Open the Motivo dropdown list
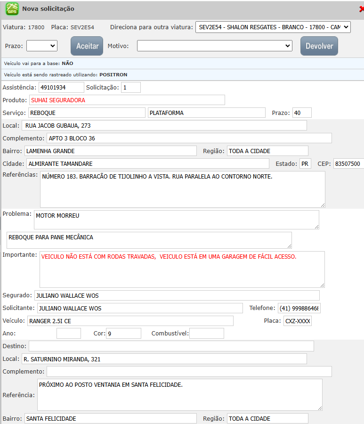 [215, 46]
